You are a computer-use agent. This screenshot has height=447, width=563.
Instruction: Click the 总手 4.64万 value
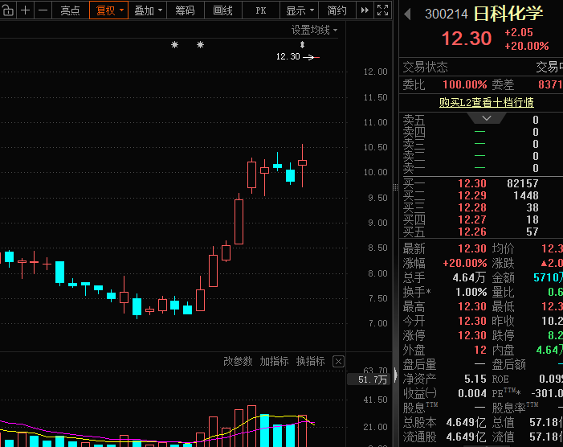469,277
